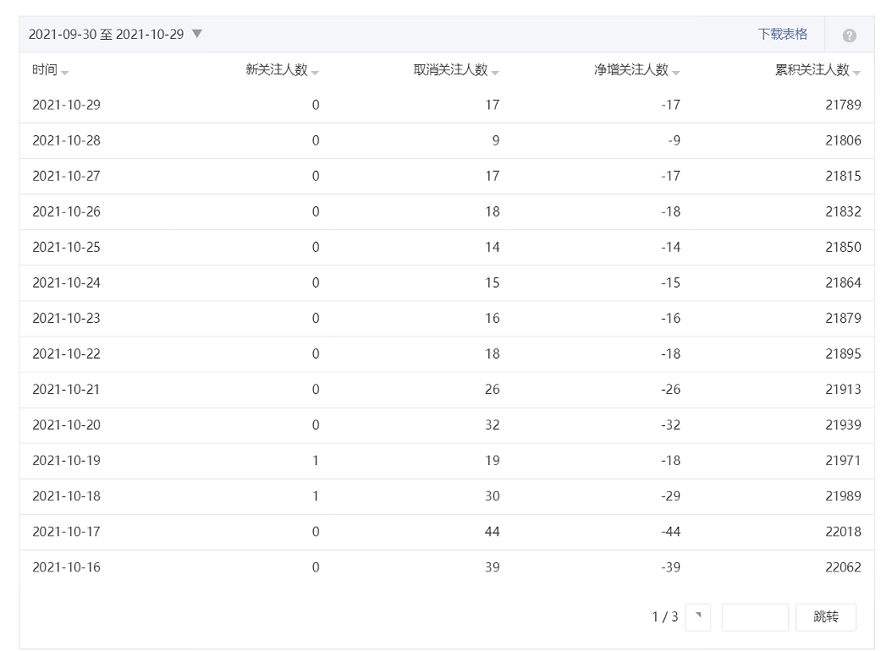Click net change value -14
892x651 pixels.
(x=671, y=247)
